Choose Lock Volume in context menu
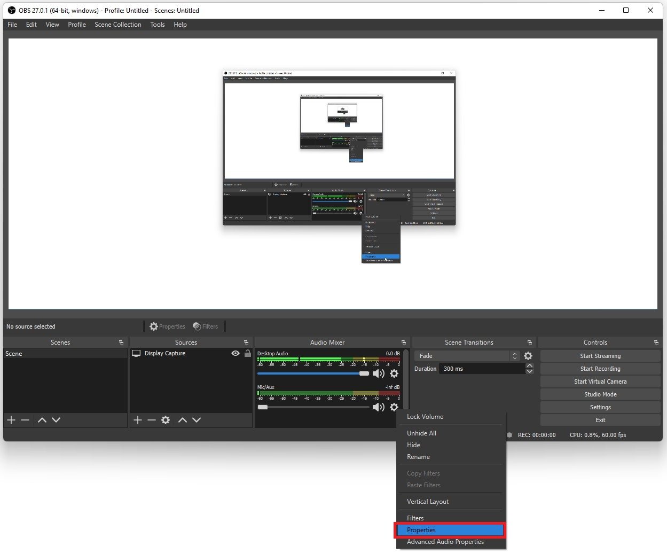The width and height of the screenshot is (667, 553). (x=451, y=417)
